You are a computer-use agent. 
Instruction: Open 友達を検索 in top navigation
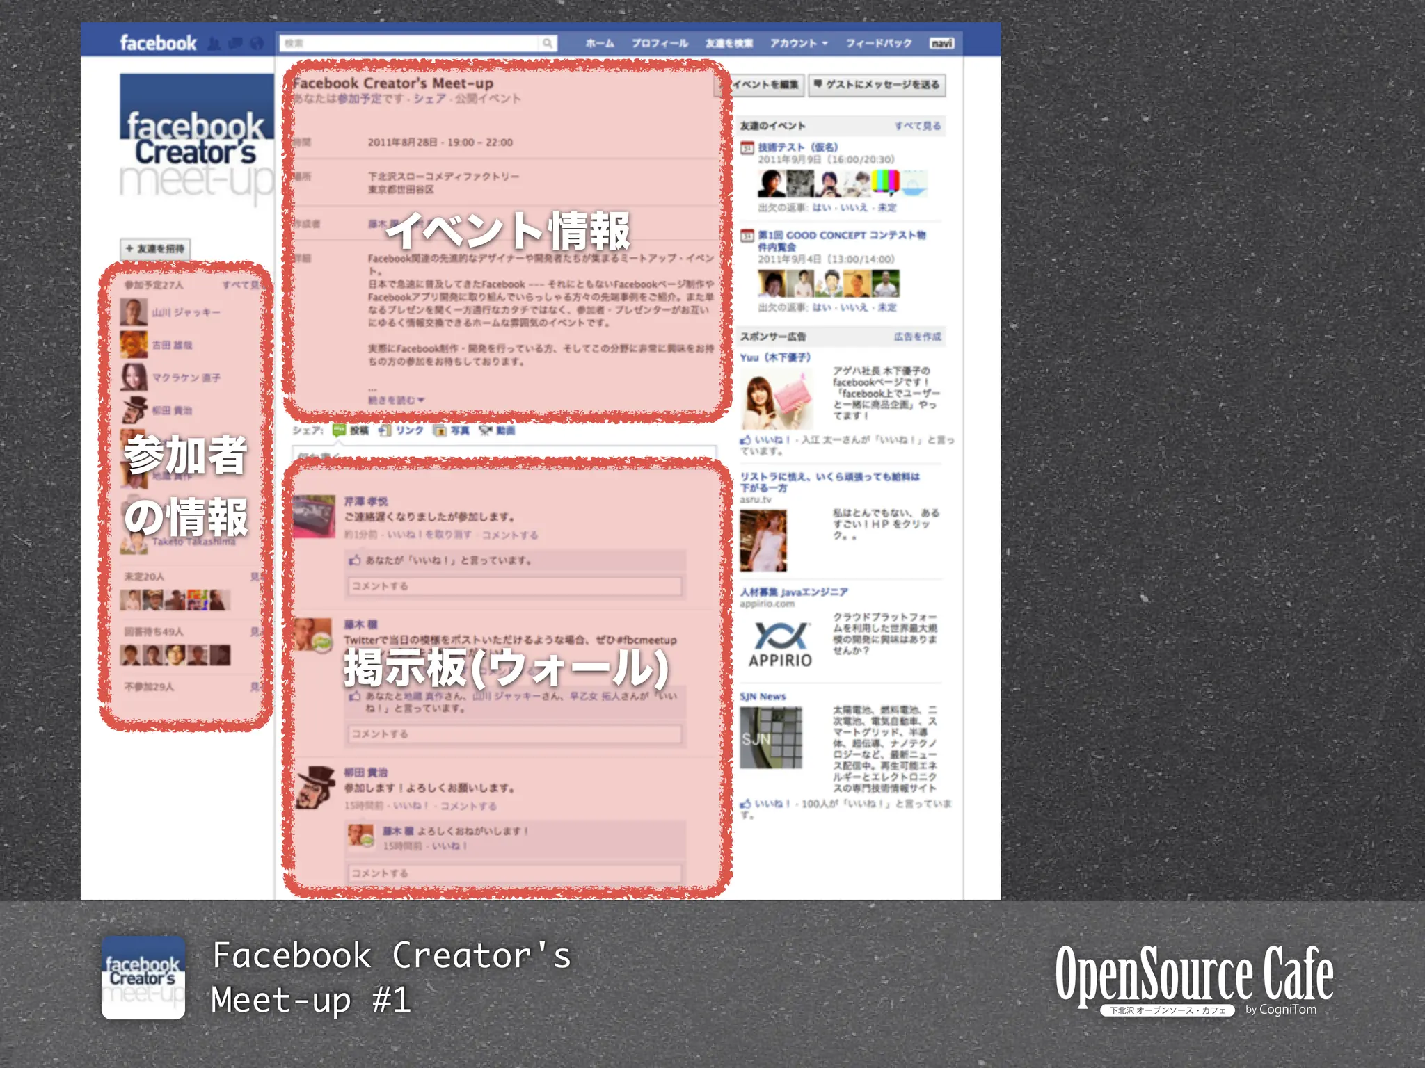(x=729, y=43)
